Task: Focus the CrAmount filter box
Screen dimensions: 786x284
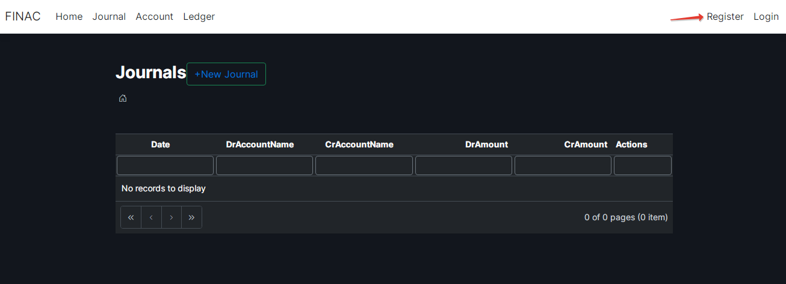Action: [x=563, y=165]
